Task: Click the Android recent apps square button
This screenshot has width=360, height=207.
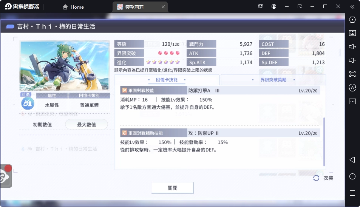Action: pyautogui.click(x=352, y=193)
